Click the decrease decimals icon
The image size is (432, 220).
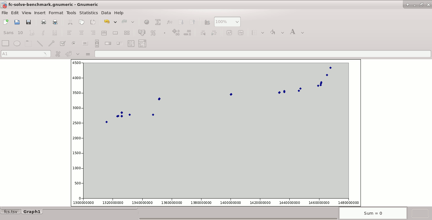(187, 33)
